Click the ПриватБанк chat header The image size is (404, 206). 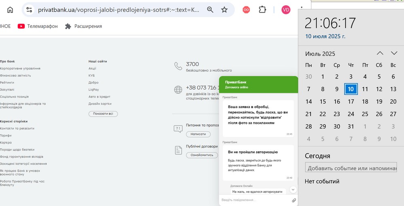[x=258, y=85]
